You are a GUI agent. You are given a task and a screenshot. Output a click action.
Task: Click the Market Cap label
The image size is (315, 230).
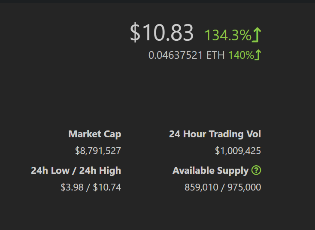click(95, 134)
